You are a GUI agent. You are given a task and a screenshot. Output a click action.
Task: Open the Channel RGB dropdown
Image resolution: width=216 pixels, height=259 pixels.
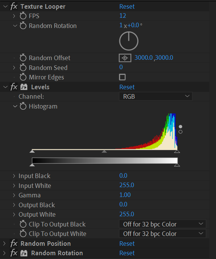(x=156, y=96)
